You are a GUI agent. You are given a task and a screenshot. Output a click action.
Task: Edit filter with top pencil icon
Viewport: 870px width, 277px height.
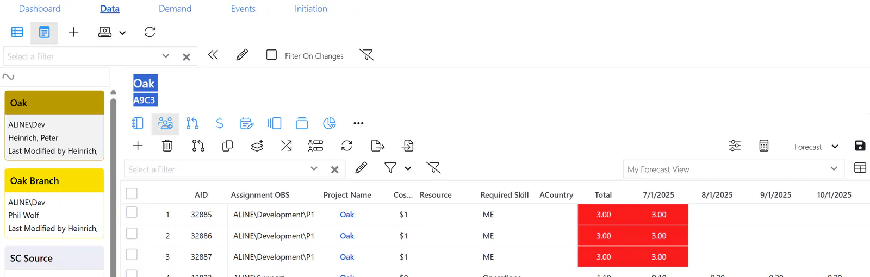(x=242, y=55)
